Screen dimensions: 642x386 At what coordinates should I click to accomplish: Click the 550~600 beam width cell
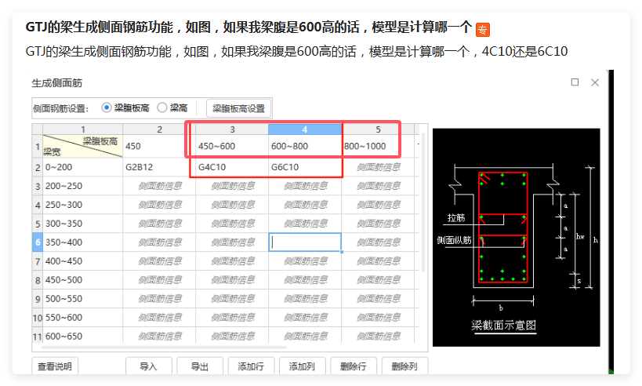pos(83,318)
